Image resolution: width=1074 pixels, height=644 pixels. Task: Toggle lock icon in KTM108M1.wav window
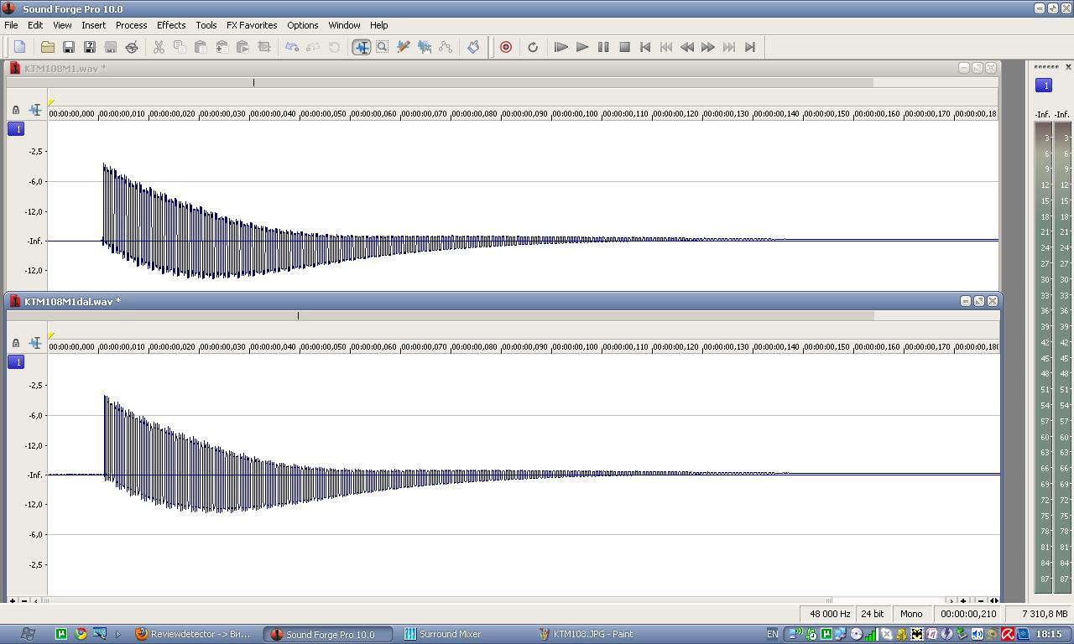pos(16,110)
